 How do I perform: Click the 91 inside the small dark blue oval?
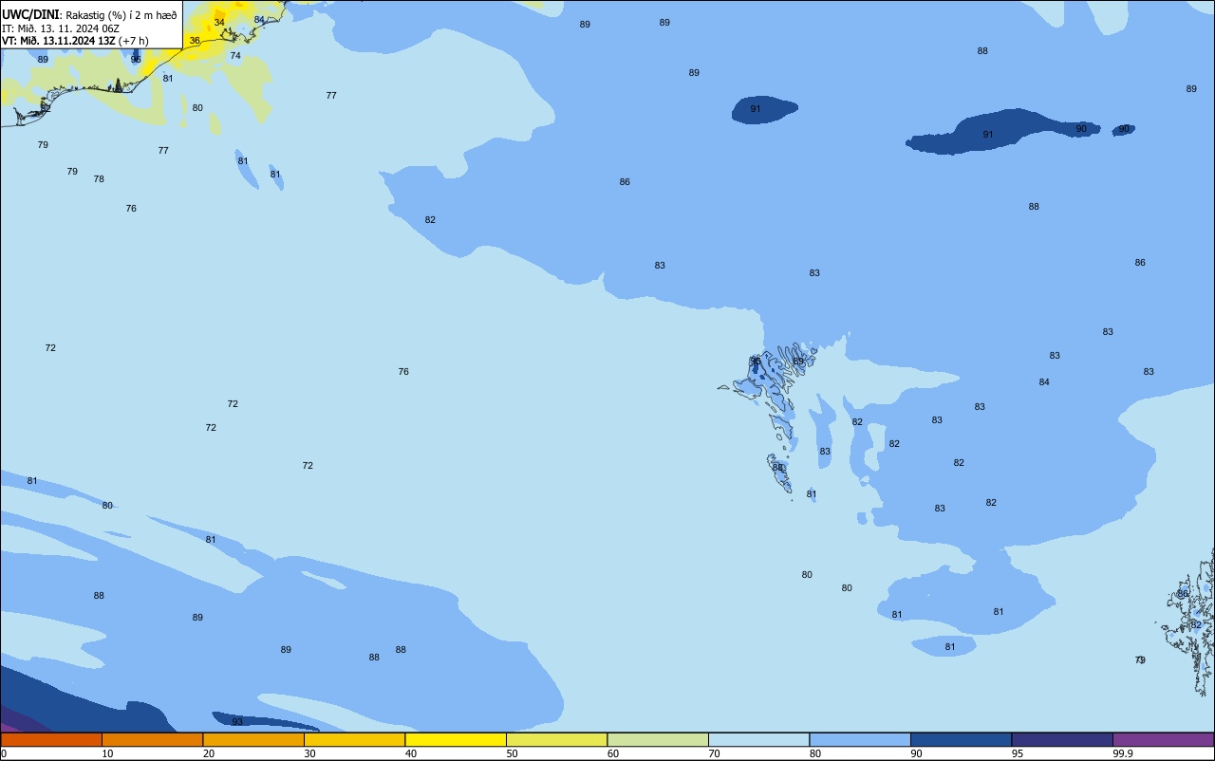click(x=756, y=109)
